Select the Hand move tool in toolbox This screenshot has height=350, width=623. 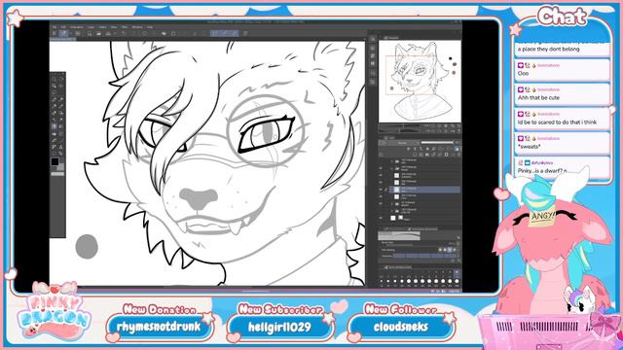[x=61, y=80]
